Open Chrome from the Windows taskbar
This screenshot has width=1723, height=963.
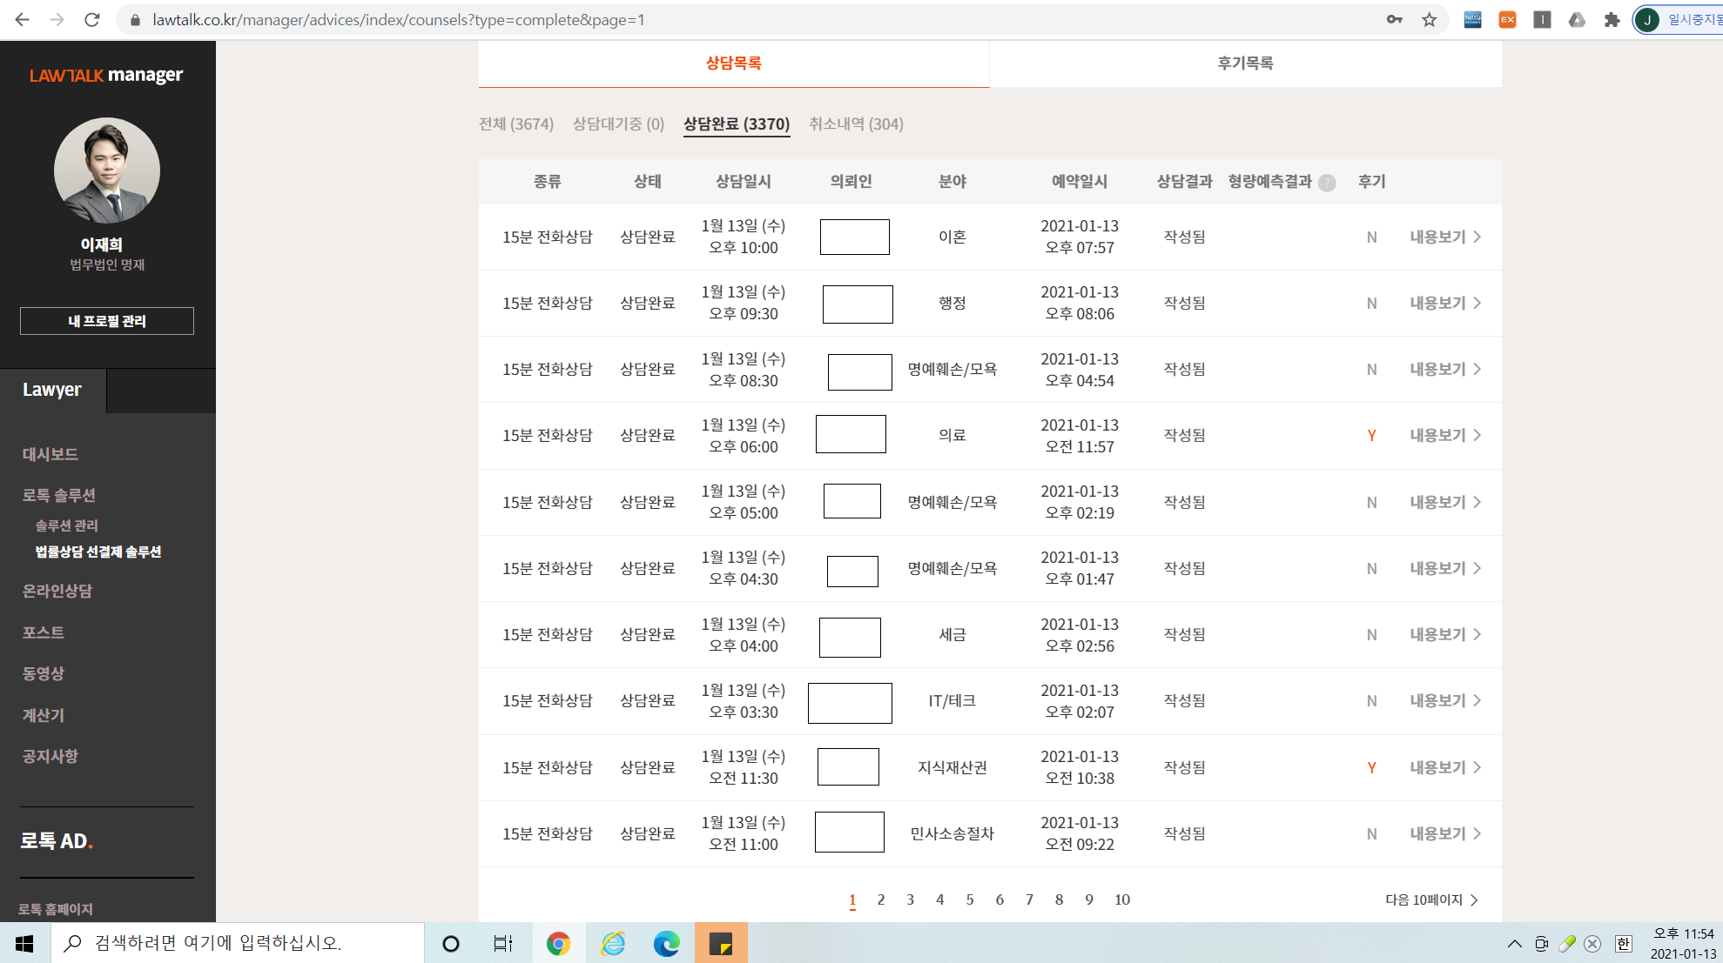(x=558, y=943)
